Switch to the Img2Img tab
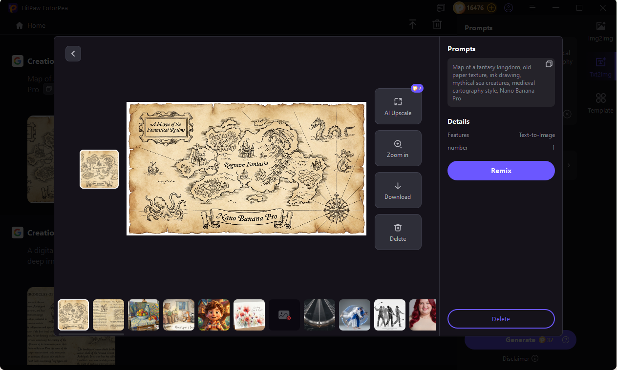Screen dimensions: 617x370 pos(600,31)
